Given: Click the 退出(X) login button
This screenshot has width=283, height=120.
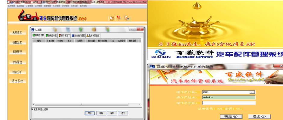Looking at the screenshot, I should click(x=259, y=116).
